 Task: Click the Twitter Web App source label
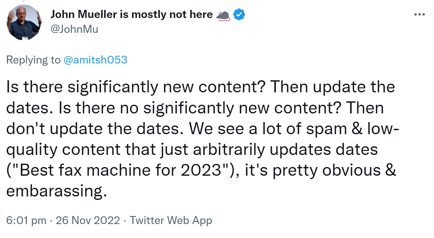click(171, 220)
